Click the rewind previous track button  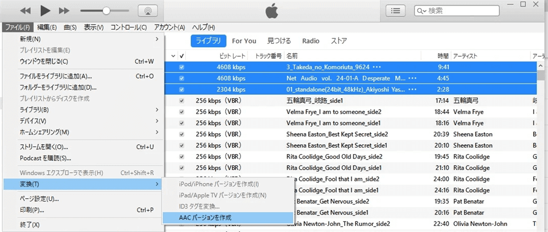[x=26, y=10]
